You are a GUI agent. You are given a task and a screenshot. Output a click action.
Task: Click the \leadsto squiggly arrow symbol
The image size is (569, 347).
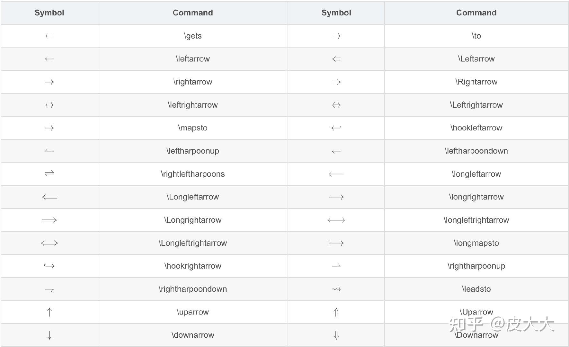336,289
